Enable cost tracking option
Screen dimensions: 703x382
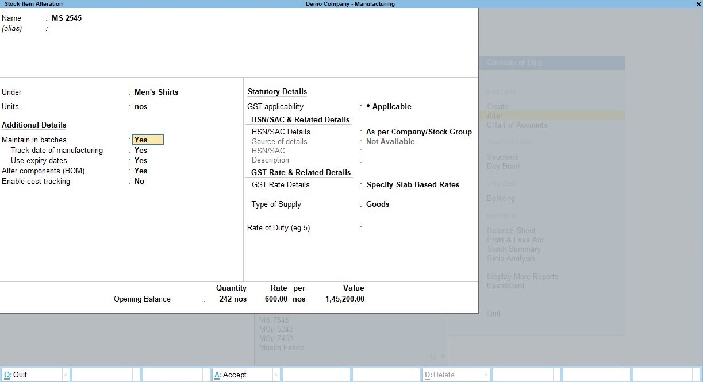[140, 181]
